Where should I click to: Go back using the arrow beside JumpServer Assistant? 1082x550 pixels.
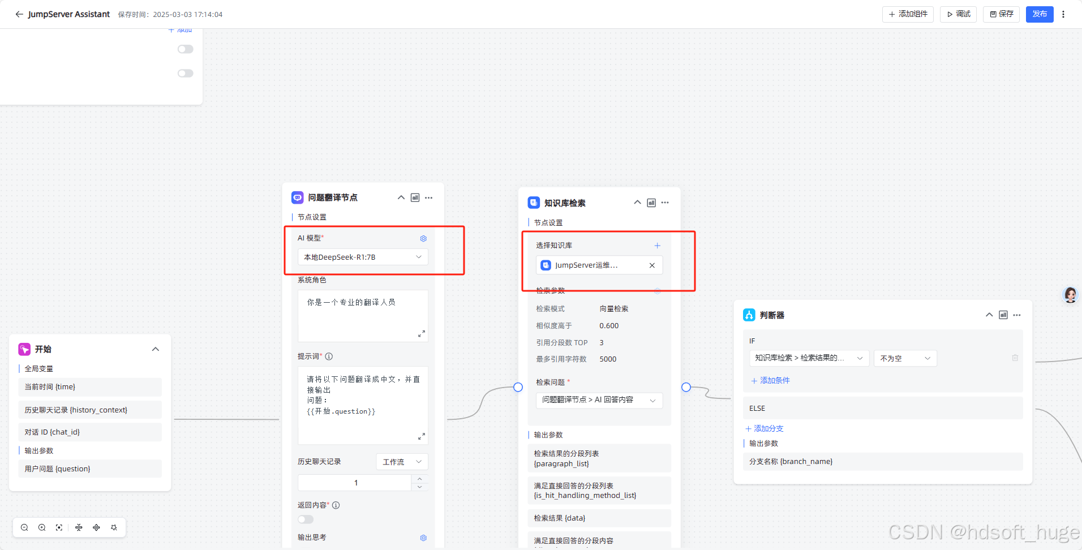click(19, 14)
